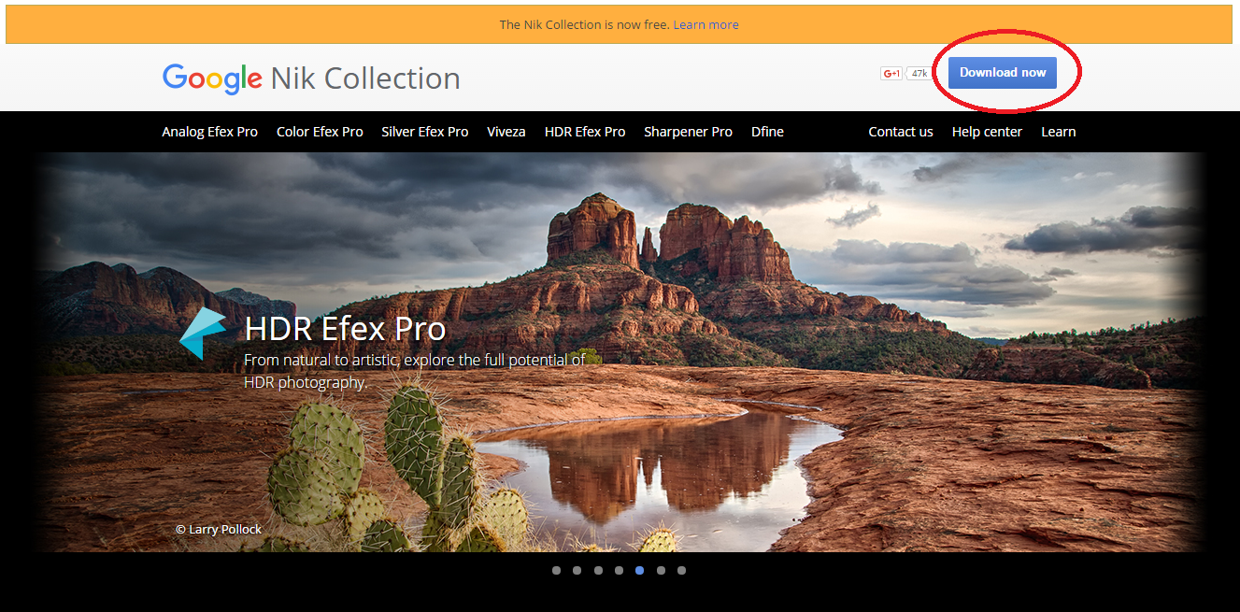Image resolution: width=1240 pixels, height=612 pixels.
Task: Show the first carousel slide dot
Action: pos(556,570)
